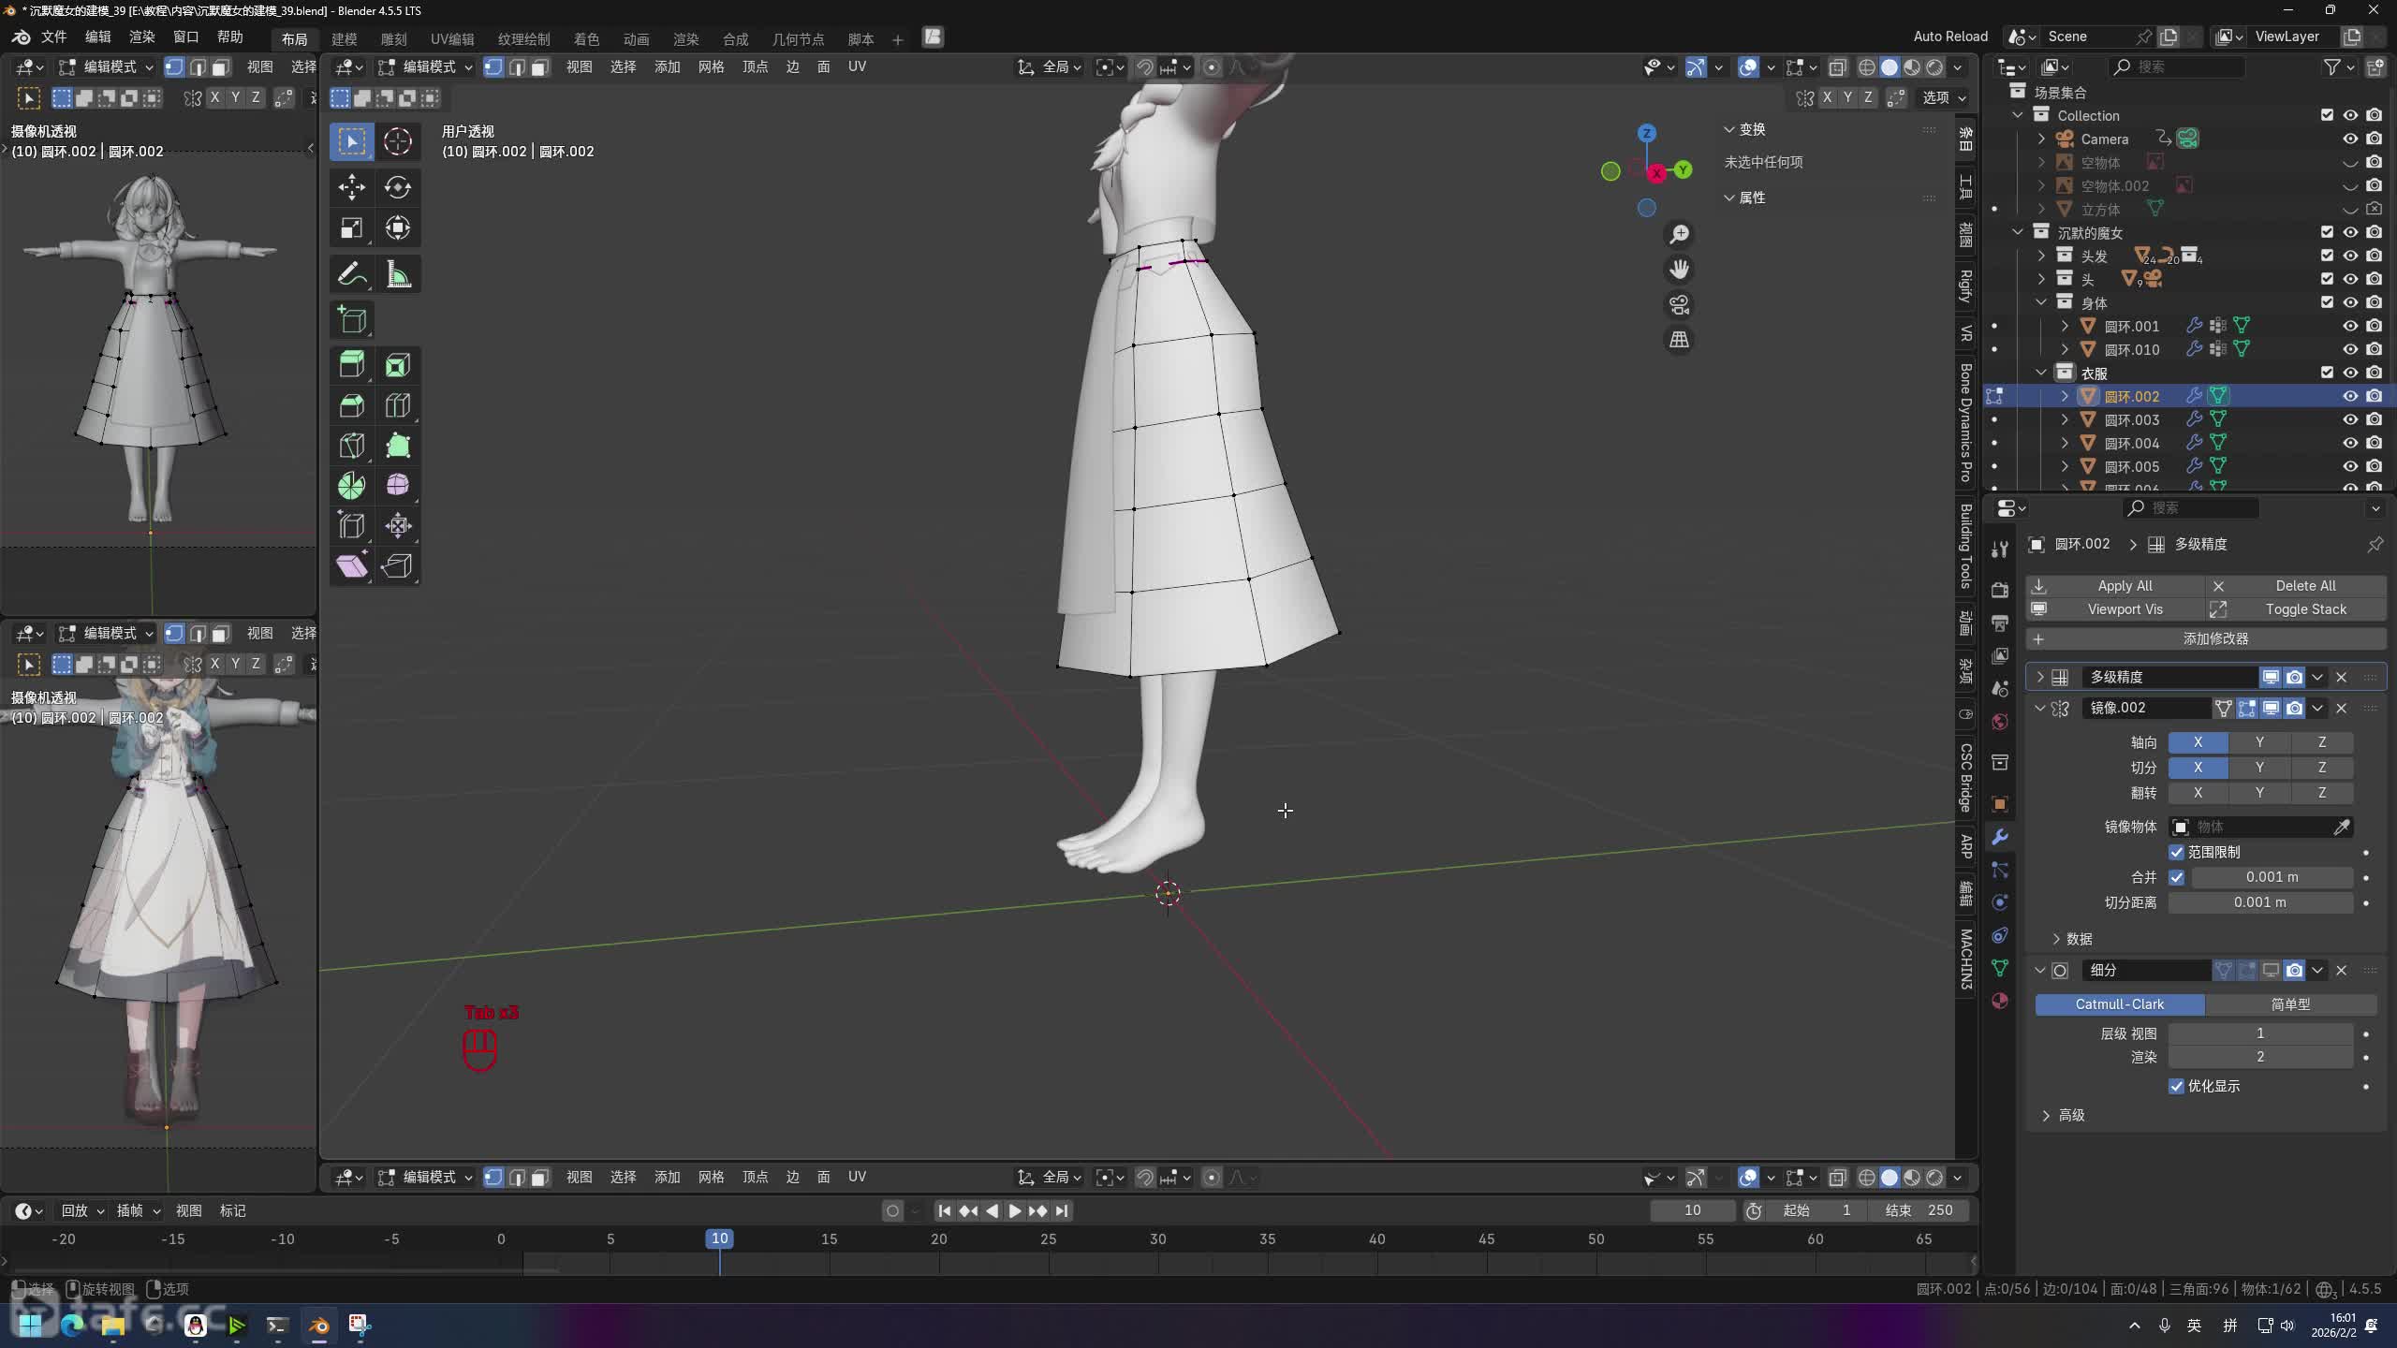This screenshot has height=1348, width=2397.
Task: Click 添加修改器 add modifier button
Action: 2214,638
